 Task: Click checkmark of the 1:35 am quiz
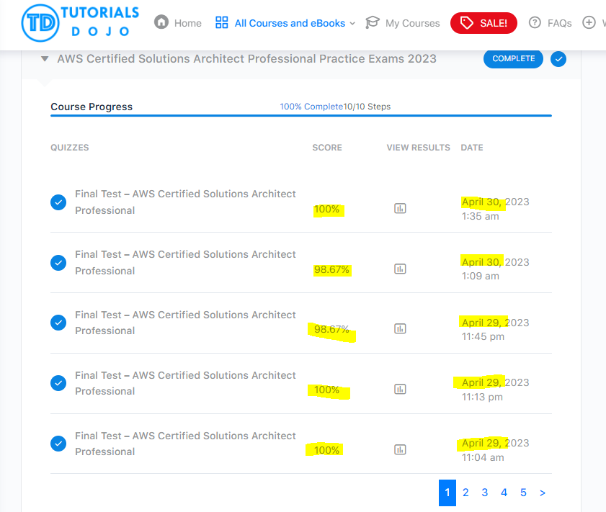pyautogui.click(x=58, y=202)
